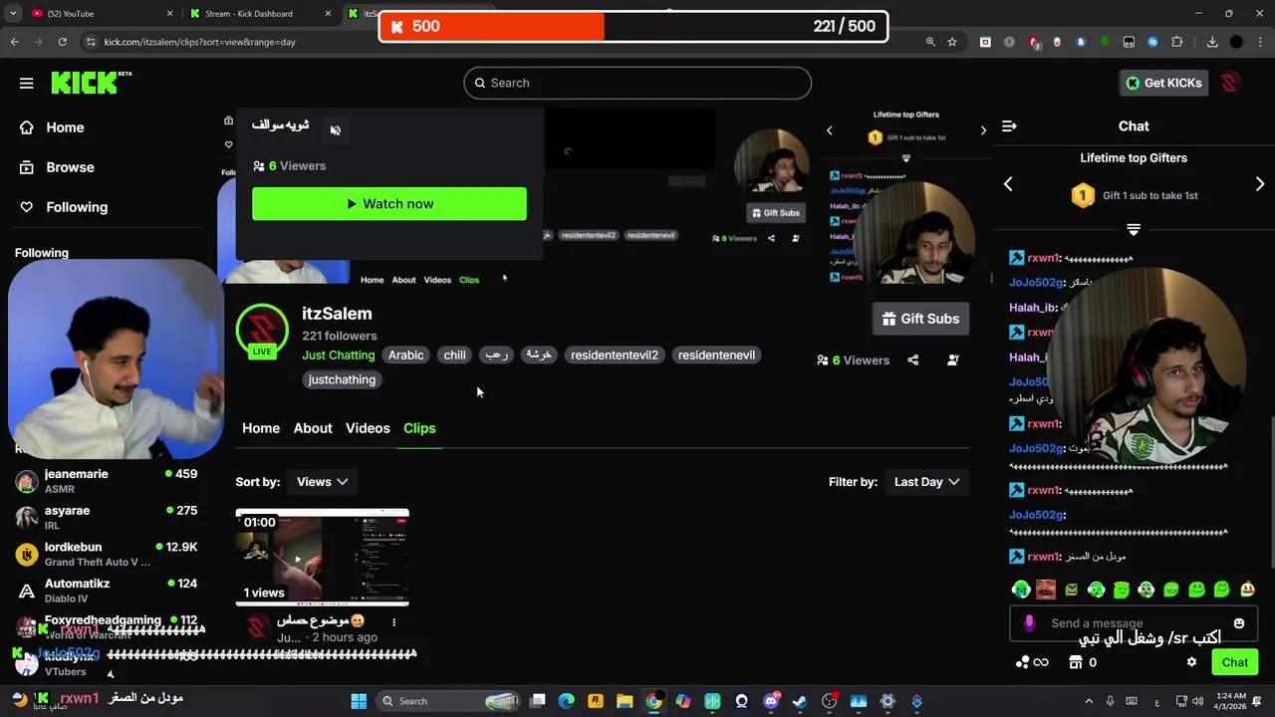
Task: Click the Get KICKs button
Action: 1163,83
